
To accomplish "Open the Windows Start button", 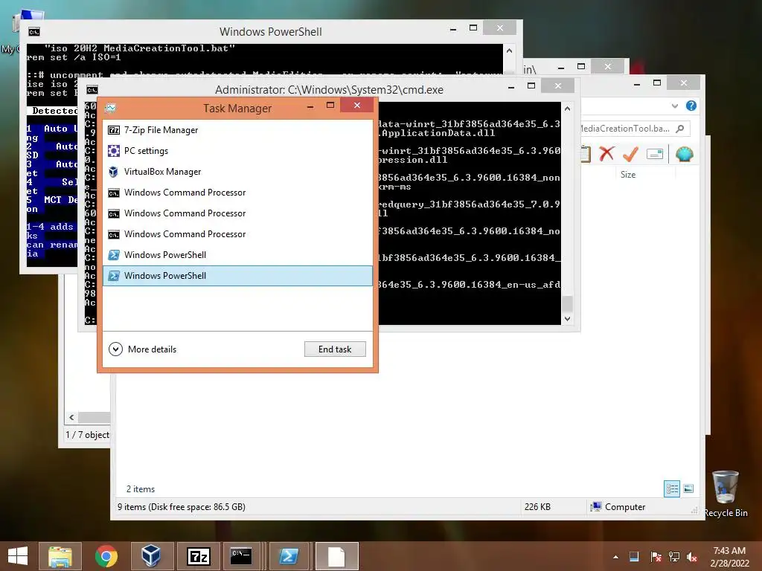I will (18, 556).
